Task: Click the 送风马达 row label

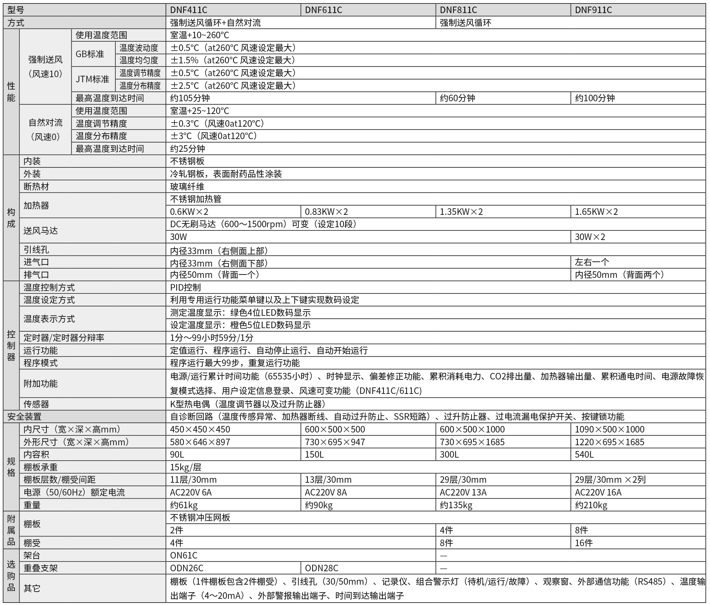Action: [93, 231]
